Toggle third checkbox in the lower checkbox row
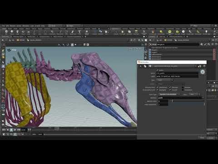The height and width of the screenshot is (164, 218). click(183, 90)
